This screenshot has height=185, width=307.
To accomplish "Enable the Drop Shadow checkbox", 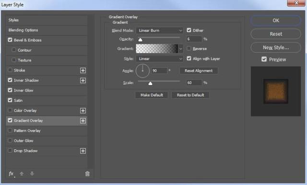I will tap(10, 150).
